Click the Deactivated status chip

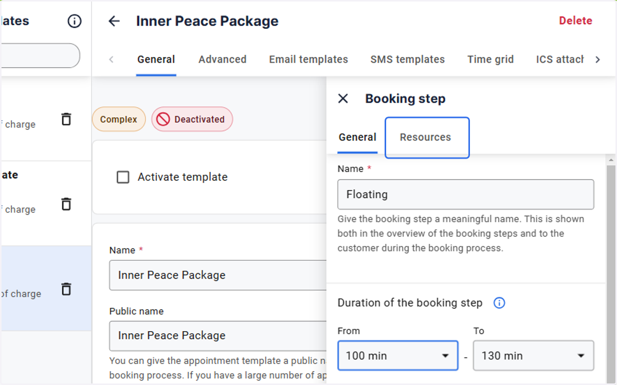click(192, 119)
